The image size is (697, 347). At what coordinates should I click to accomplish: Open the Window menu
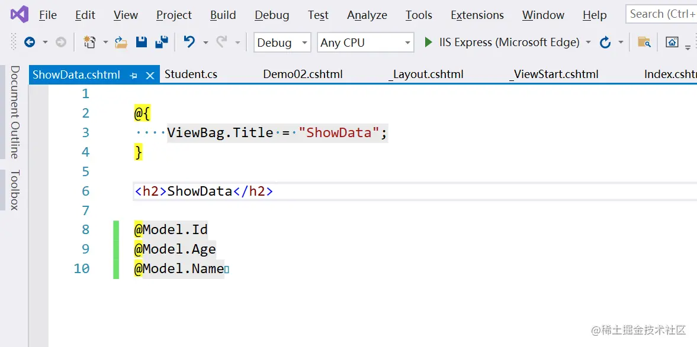coord(543,15)
